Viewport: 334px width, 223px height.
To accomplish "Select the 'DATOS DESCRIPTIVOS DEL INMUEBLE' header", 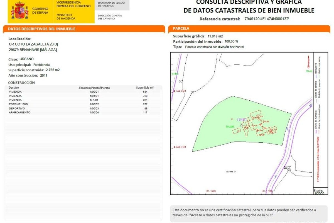I will pyautogui.click(x=42, y=29).
